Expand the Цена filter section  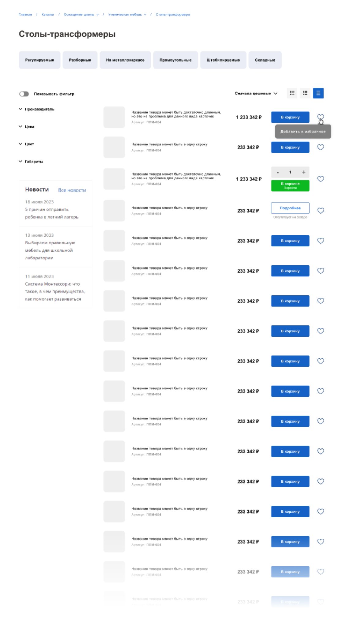pos(27,127)
